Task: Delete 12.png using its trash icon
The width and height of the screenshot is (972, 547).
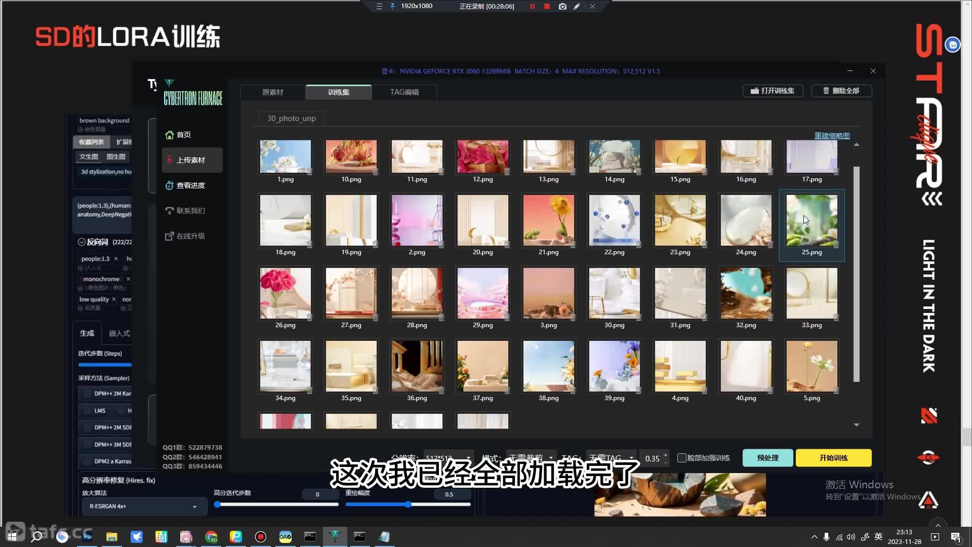Action: coord(507,172)
